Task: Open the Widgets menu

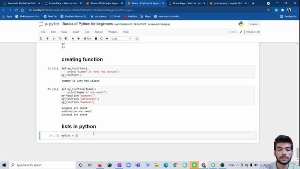Action: click(x=113, y=32)
